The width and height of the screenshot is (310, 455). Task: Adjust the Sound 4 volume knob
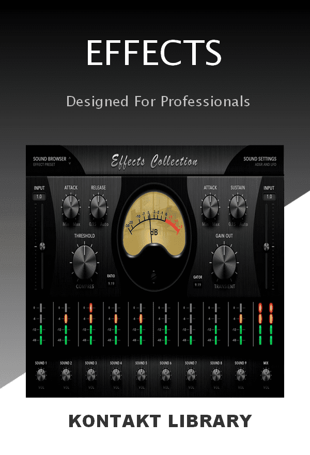pos(116,375)
